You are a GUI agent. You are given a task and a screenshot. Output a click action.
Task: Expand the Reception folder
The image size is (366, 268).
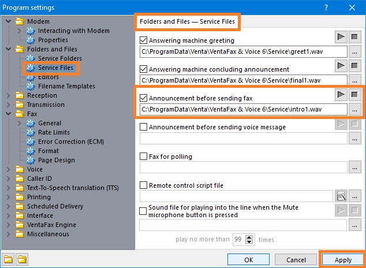(9, 95)
